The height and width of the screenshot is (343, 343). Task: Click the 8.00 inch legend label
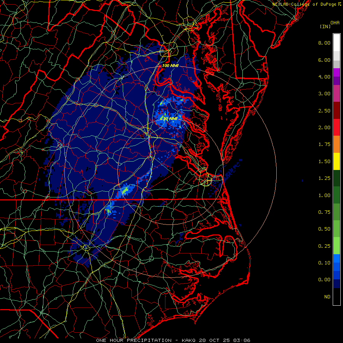(x=324, y=43)
